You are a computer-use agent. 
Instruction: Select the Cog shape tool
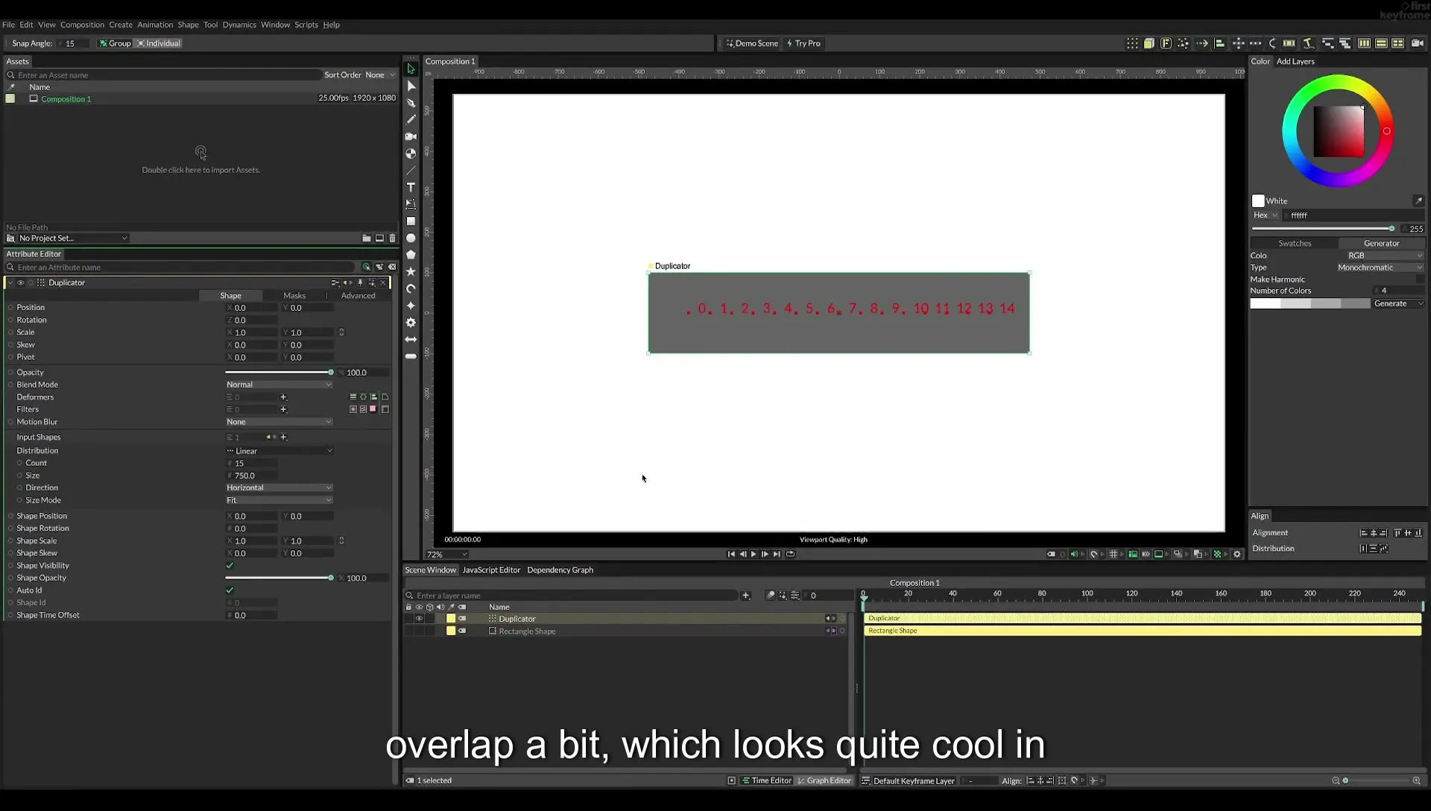pyautogui.click(x=411, y=323)
